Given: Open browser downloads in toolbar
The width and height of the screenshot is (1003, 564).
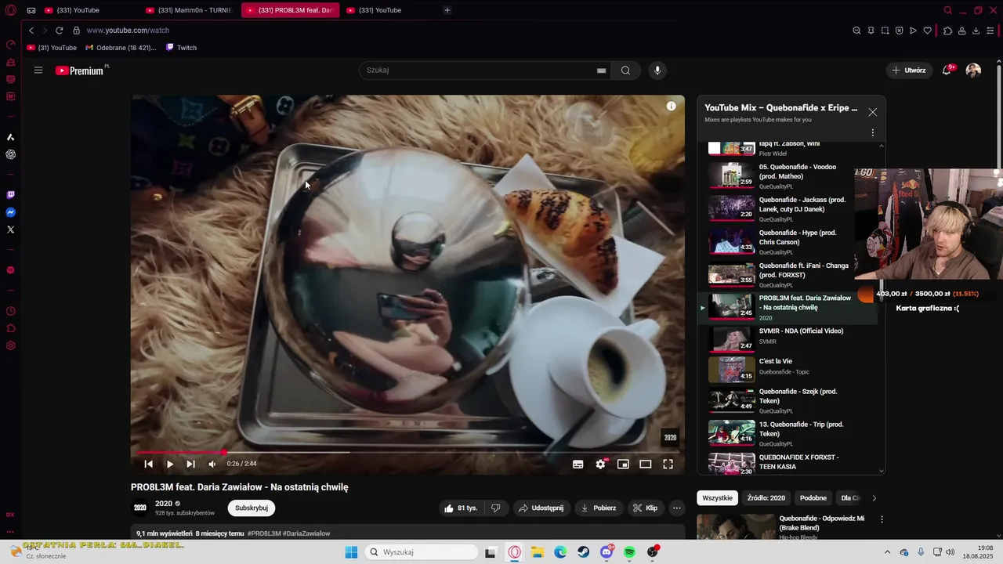Looking at the screenshot, I should pos(976,31).
